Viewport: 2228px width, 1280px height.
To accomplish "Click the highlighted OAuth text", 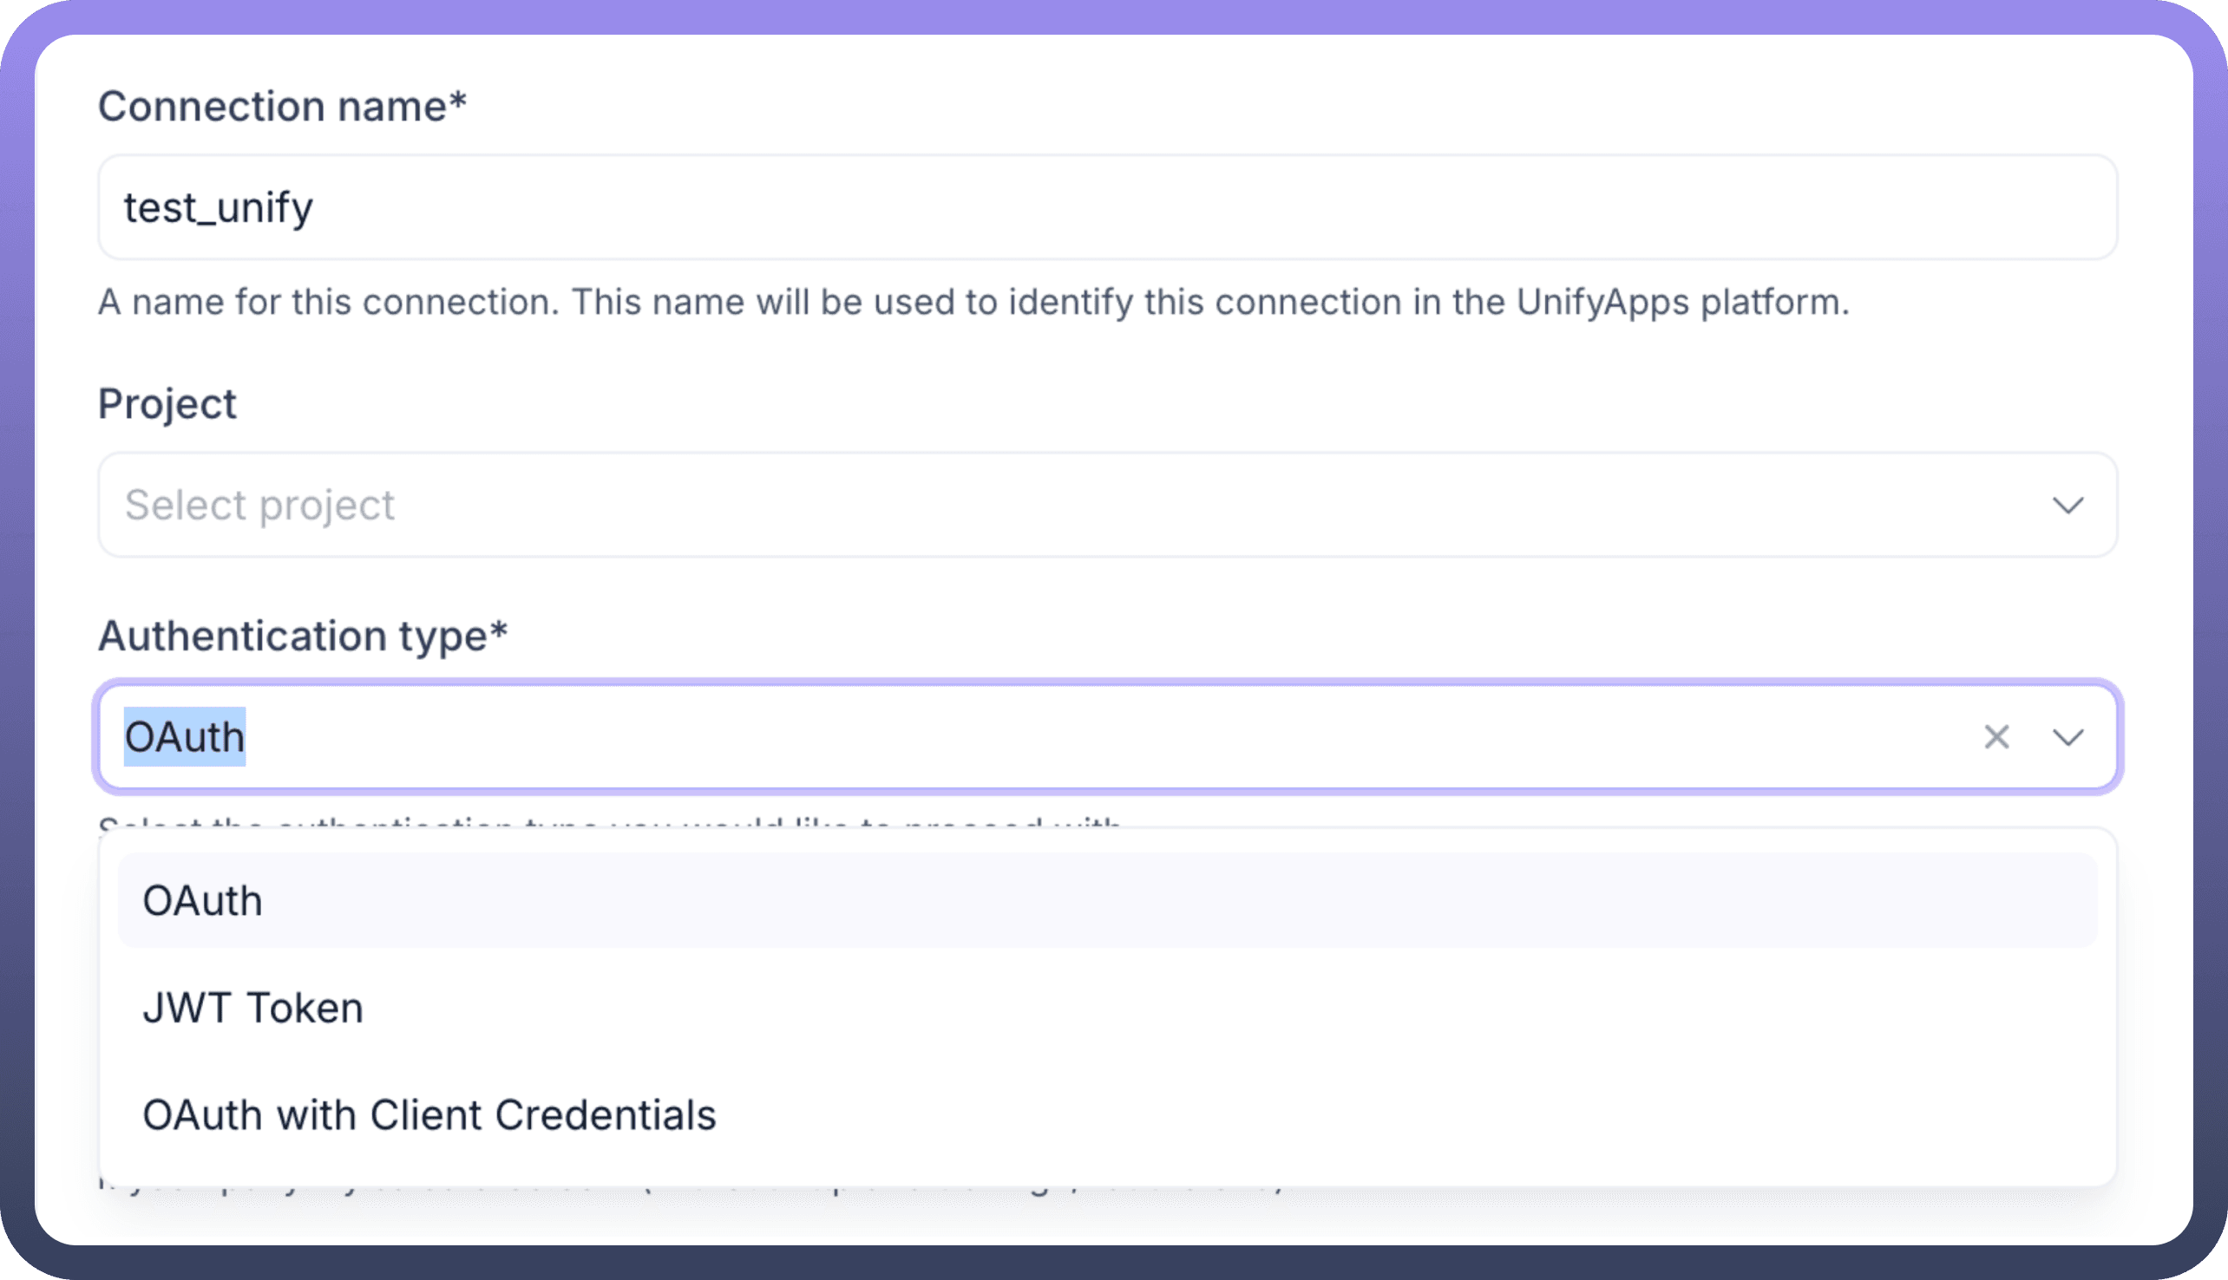I will 185,737.
